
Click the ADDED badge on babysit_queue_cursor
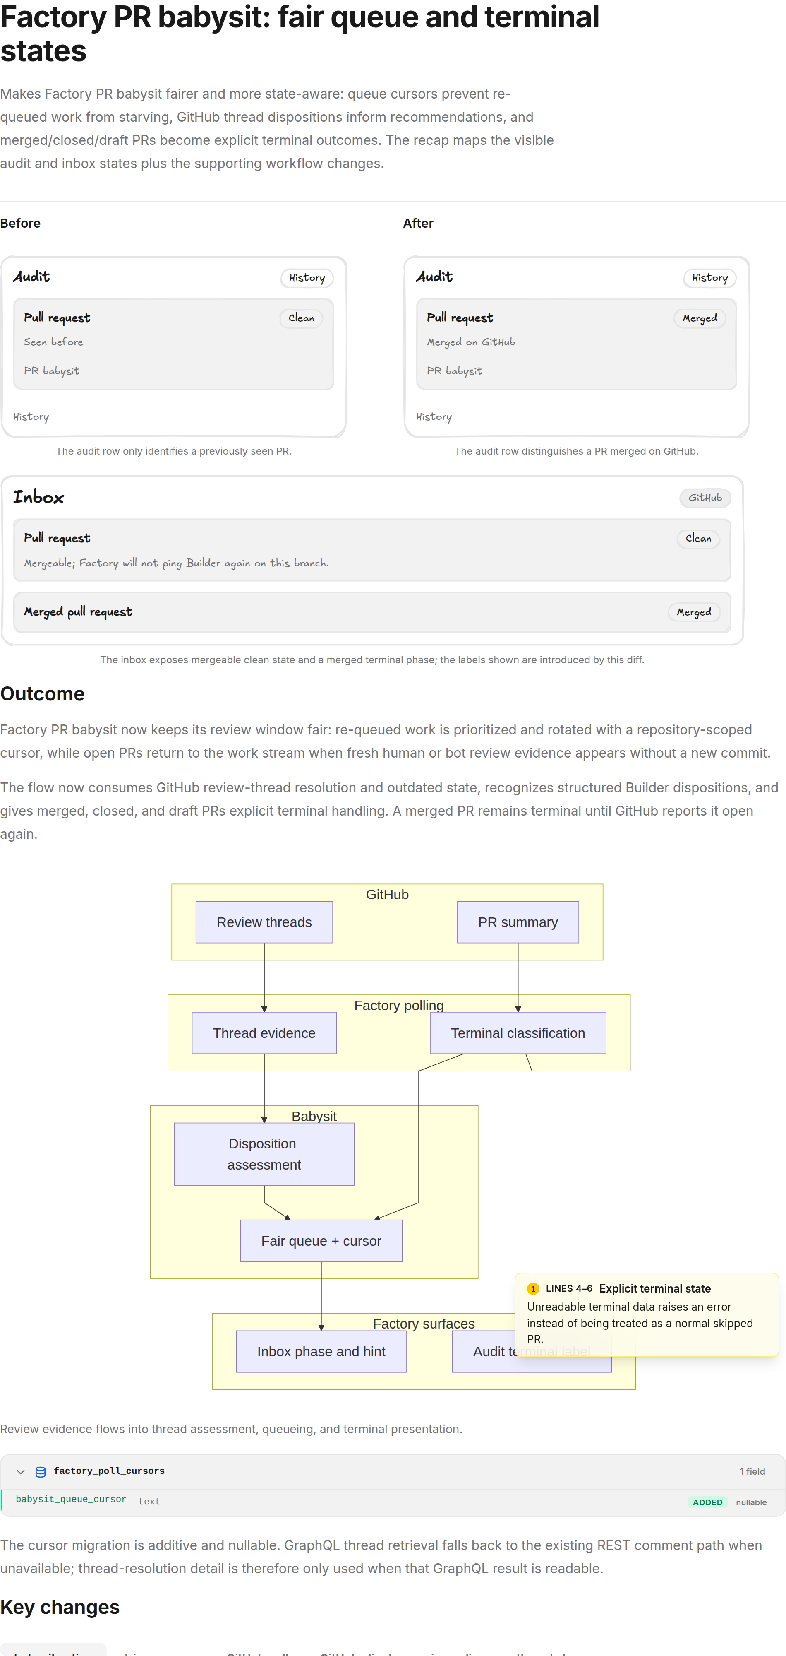click(707, 1502)
